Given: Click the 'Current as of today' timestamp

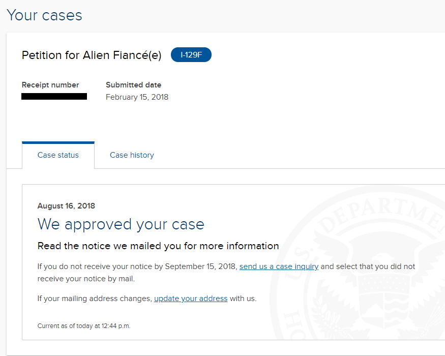Looking at the screenshot, I should pyautogui.click(x=84, y=326).
